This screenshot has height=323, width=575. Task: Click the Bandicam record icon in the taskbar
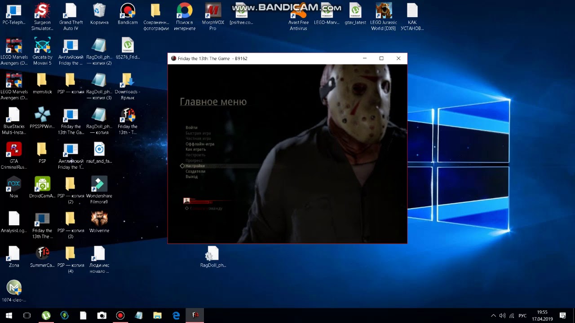[120, 315]
